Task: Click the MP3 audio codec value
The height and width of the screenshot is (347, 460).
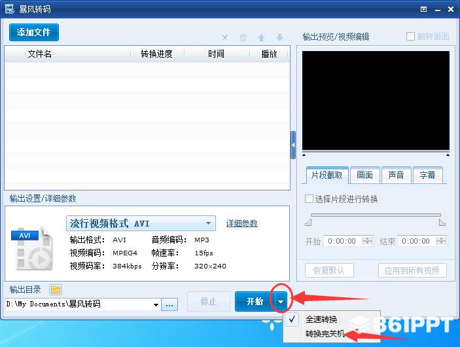Action: (202, 240)
